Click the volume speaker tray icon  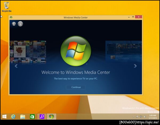pos(145,116)
